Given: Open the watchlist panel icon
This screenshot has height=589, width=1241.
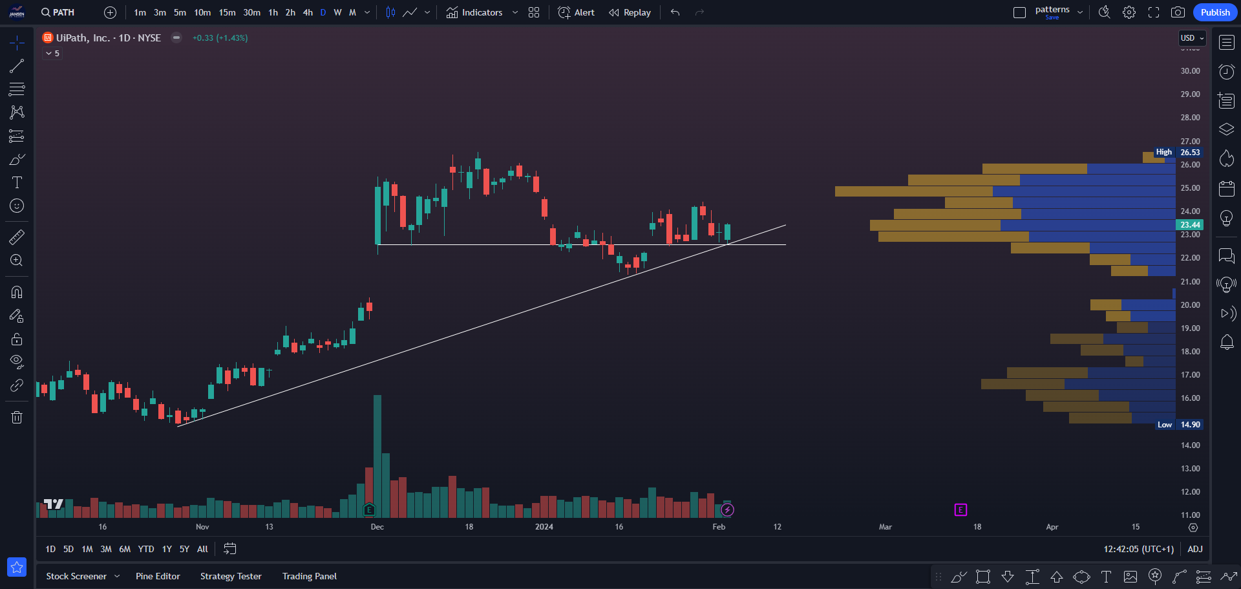Looking at the screenshot, I should 1227,43.
